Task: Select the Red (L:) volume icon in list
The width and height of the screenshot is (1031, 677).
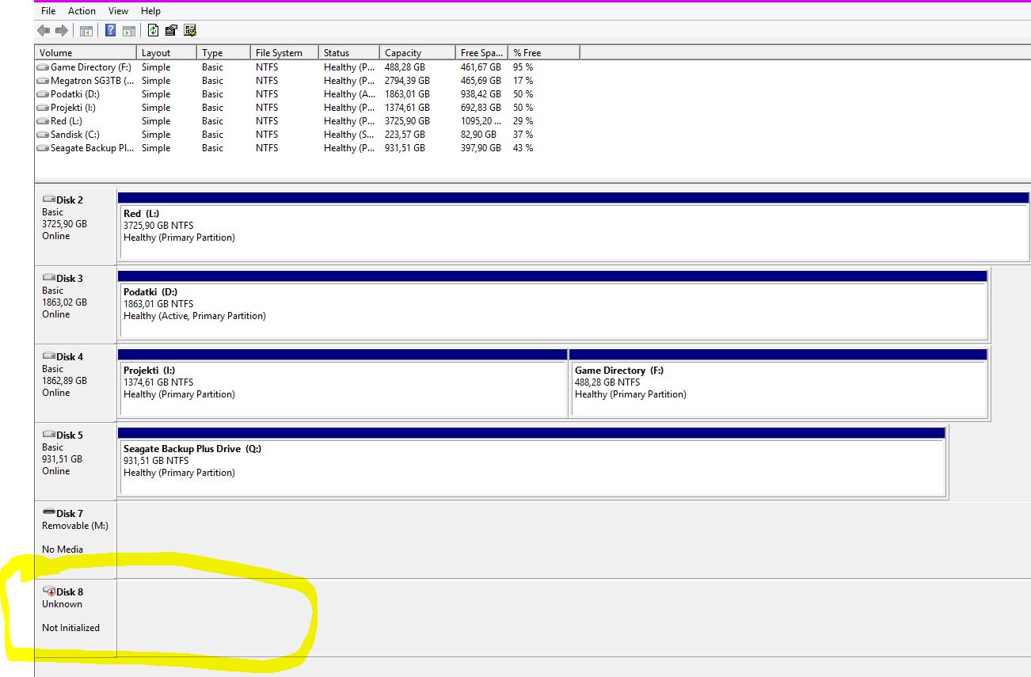Action: click(x=43, y=121)
